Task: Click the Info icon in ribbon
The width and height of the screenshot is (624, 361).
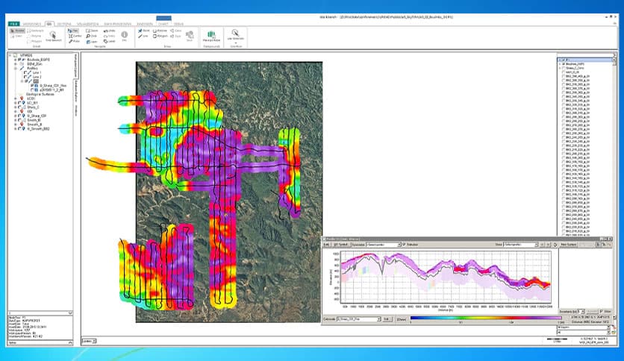Action: [124, 35]
